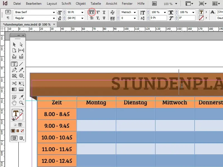Image resolution: width=223 pixels, height=167 pixels.
Task: Click the skew angle 0° field
Action: [x=187, y=18]
